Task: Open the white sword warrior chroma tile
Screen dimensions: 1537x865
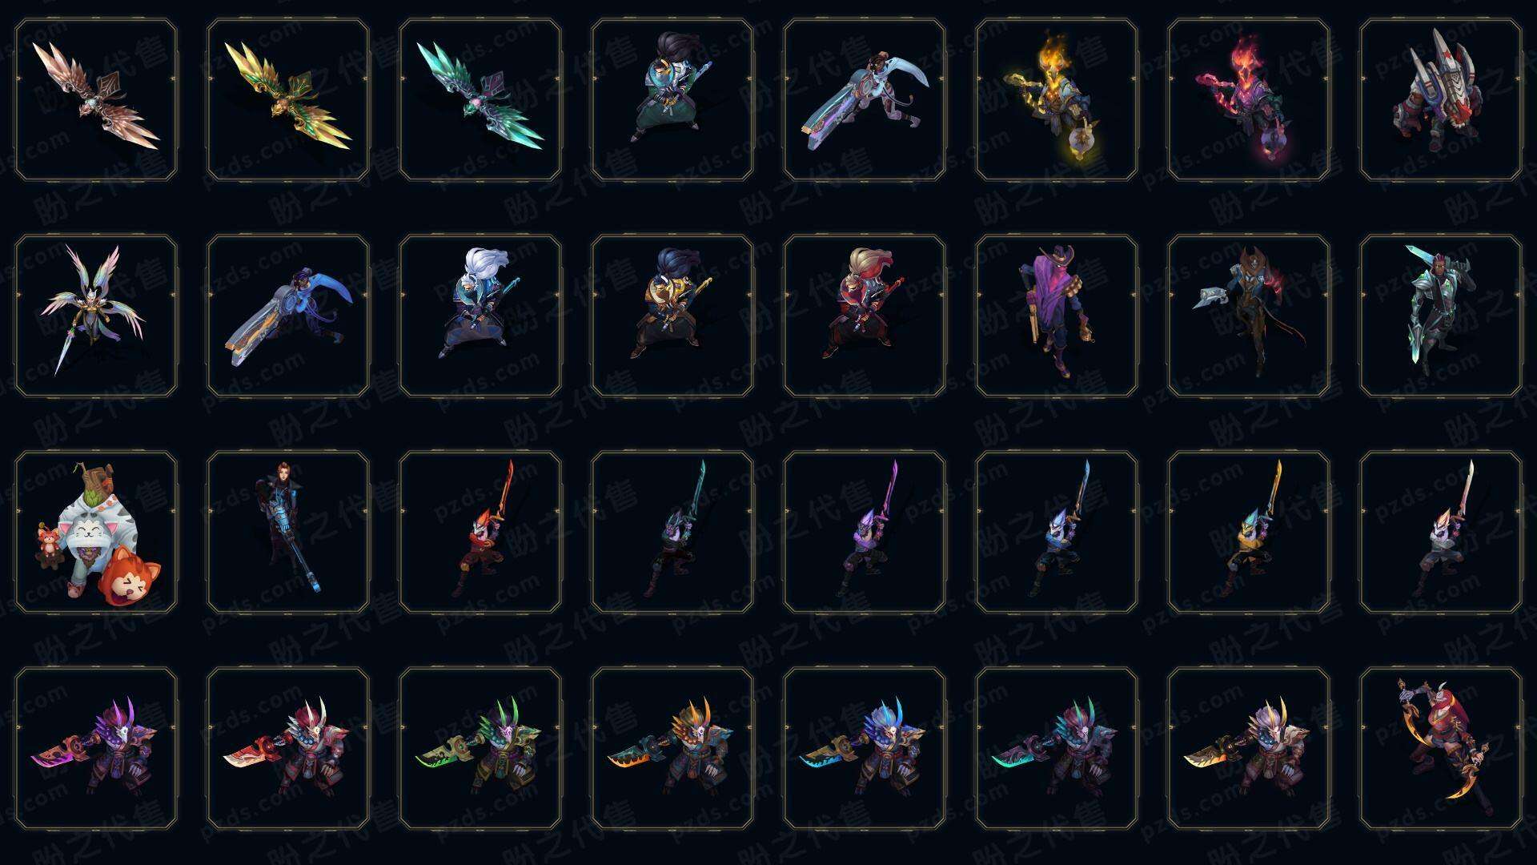Action: coord(1441,532)
